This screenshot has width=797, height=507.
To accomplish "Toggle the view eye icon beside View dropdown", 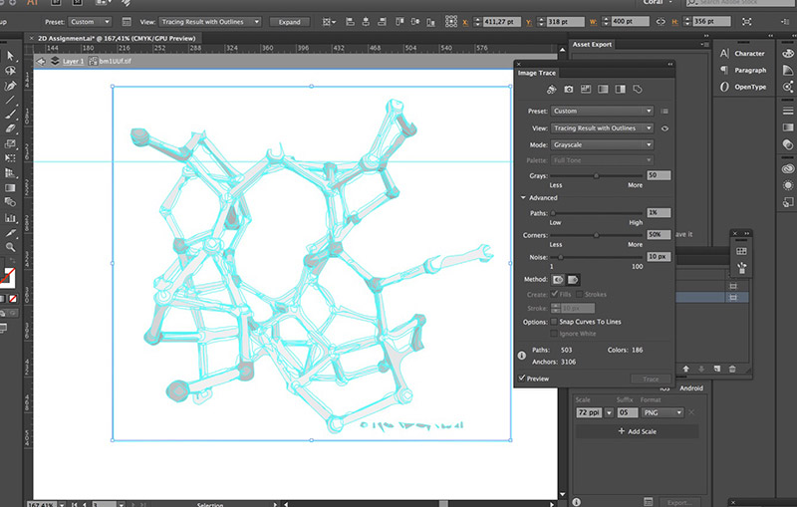I will point(664,128).
